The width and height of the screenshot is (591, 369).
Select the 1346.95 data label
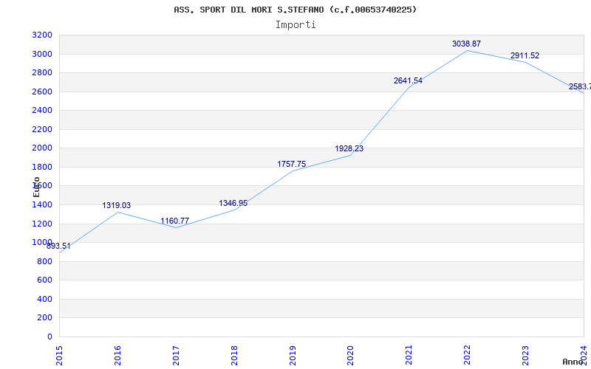click(233, 204)
